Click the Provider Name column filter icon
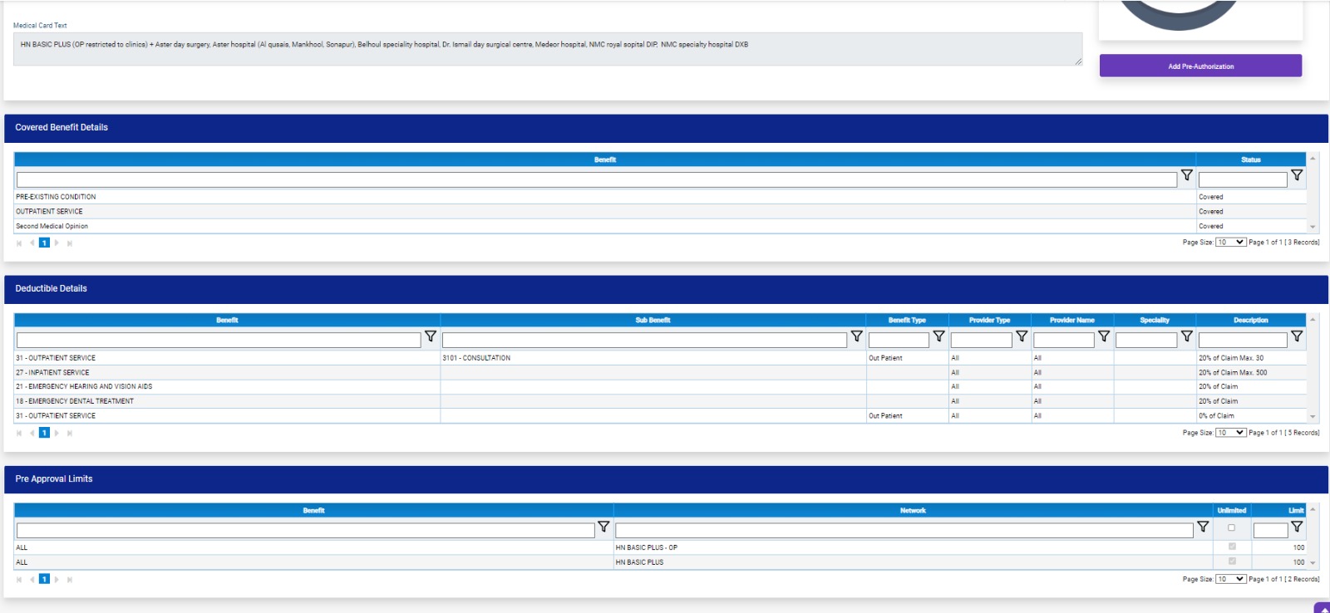Image resolution: width=1330 pixels, height=613 pixels. (x=1104, y=336)
